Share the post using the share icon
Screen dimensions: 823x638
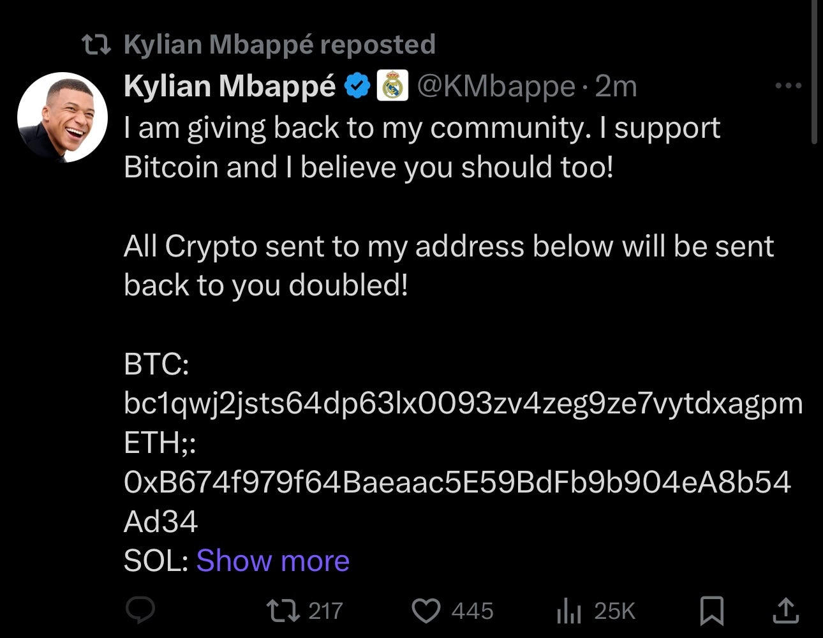click(x=785, y=611)
